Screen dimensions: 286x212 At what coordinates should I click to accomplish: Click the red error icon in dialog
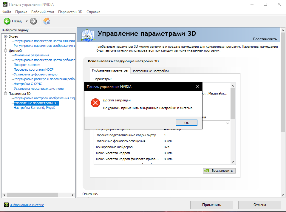95,103
